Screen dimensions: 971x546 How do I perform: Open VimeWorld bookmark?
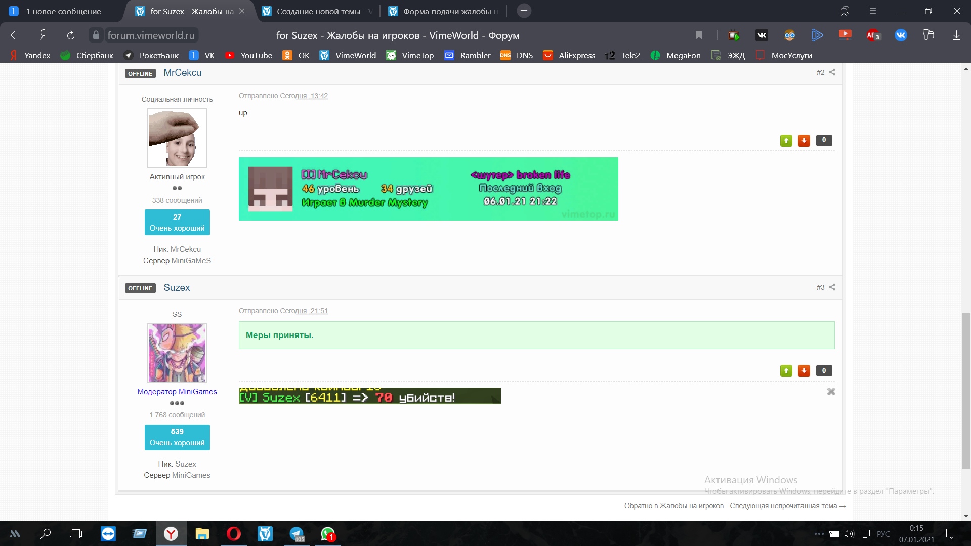348,55
